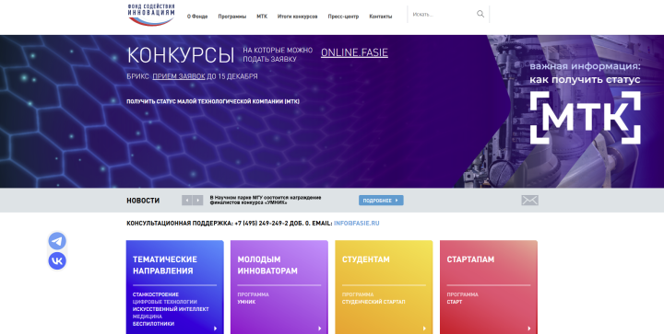Click the КОНКУРСЫ heading
The image size is (664, 334).
click(181, 55)
